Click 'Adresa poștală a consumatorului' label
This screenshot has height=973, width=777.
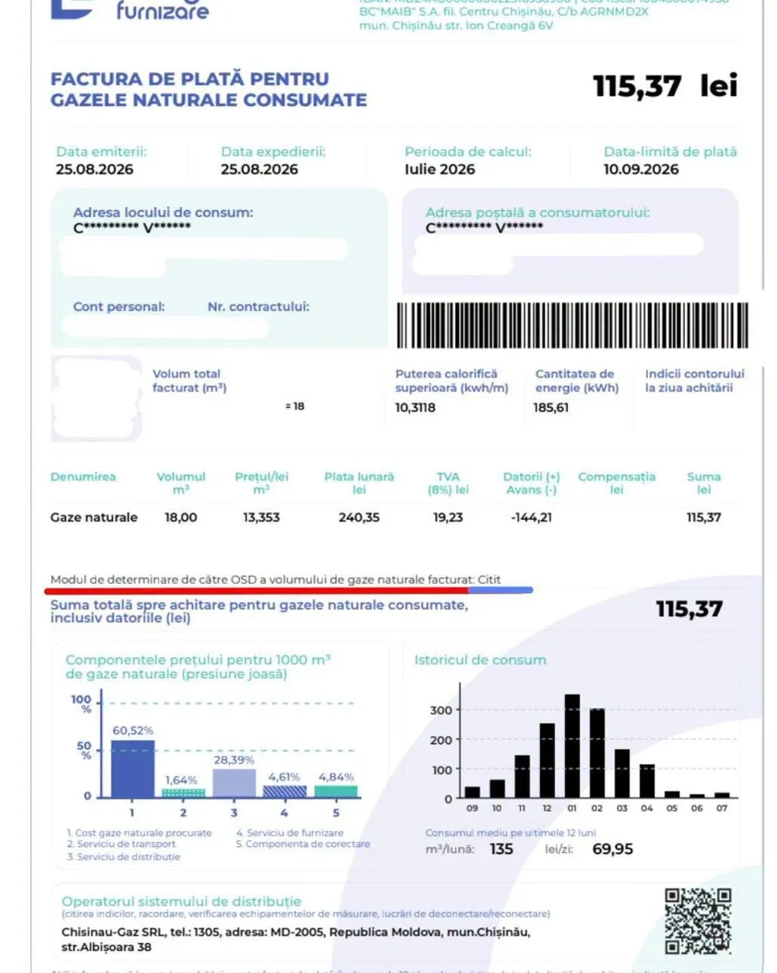coord(538,213)
